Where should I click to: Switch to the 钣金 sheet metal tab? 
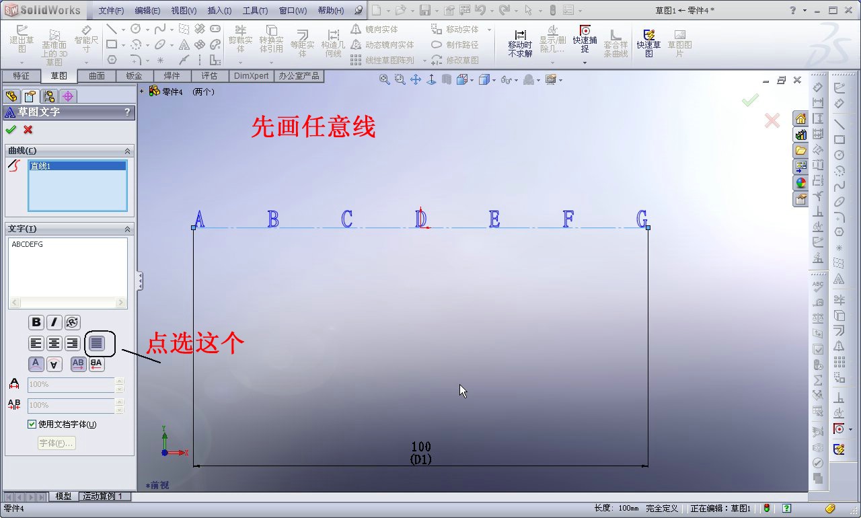pos(135,76)
